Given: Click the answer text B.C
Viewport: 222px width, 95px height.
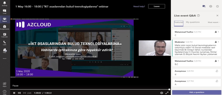Looking at the screenshot, I should (176, 64).
